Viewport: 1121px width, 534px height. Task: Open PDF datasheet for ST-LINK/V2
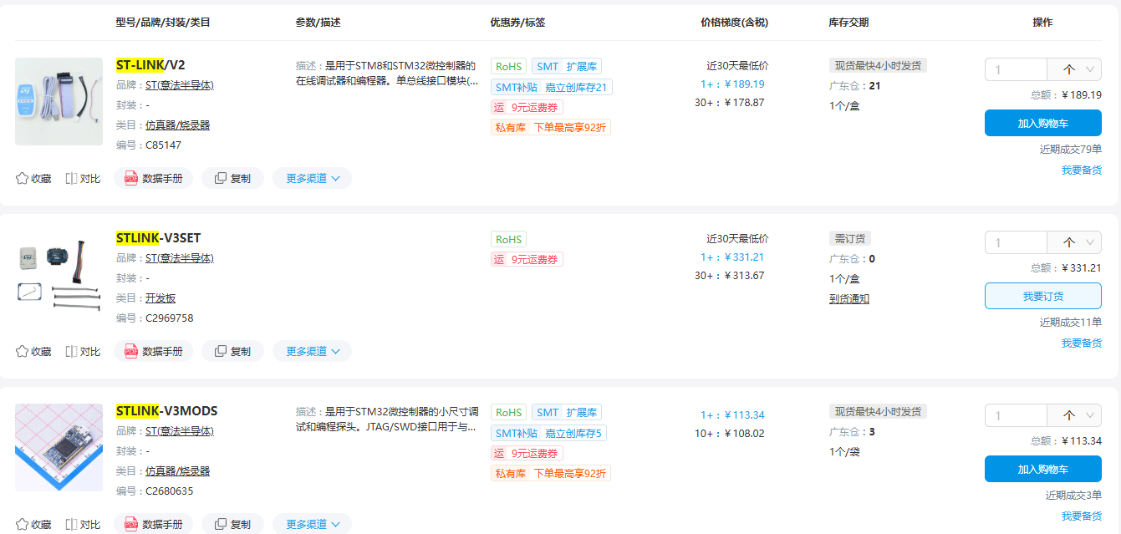pyautogui.click(x=154, y=178)
